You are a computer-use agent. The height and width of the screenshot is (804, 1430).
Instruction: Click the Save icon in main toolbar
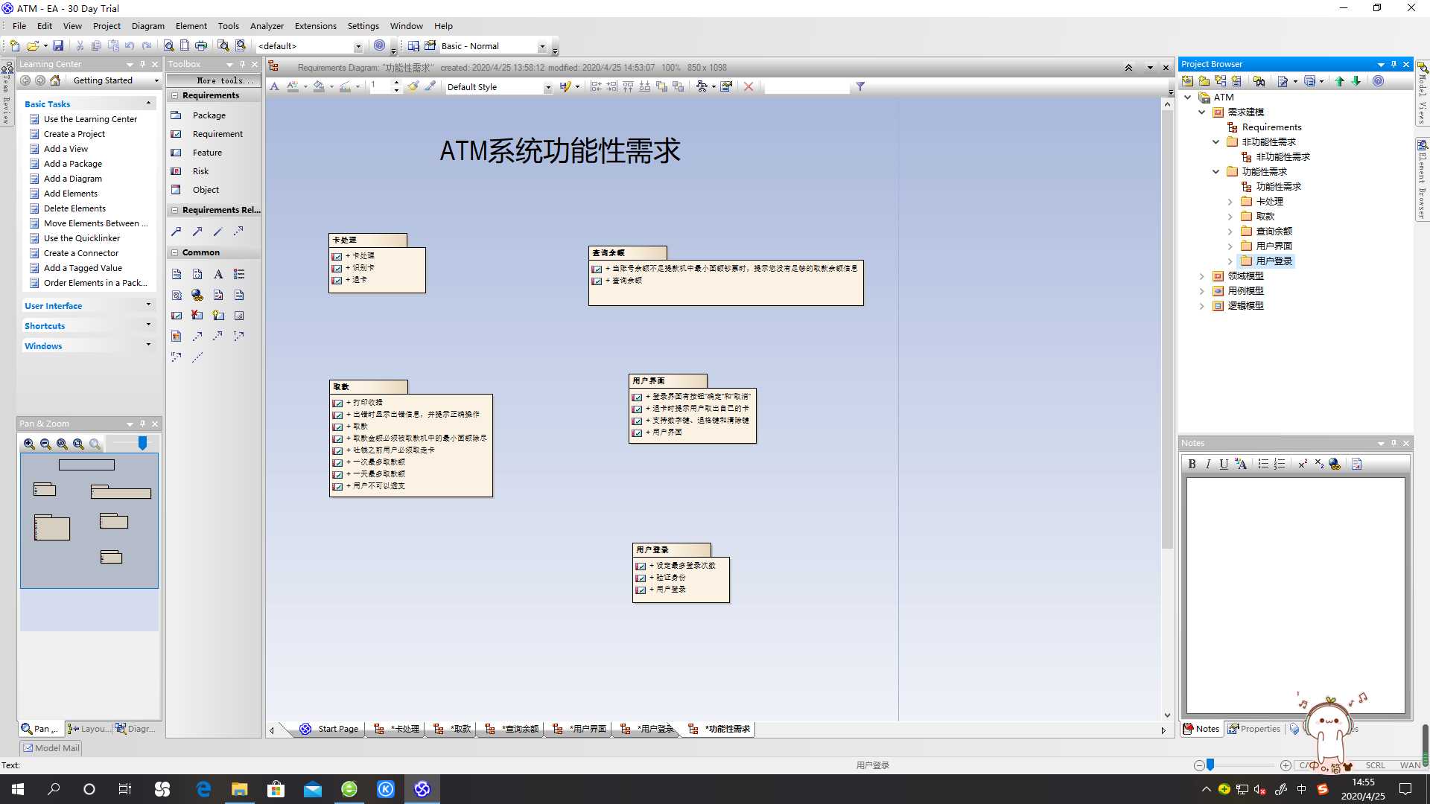58,46
